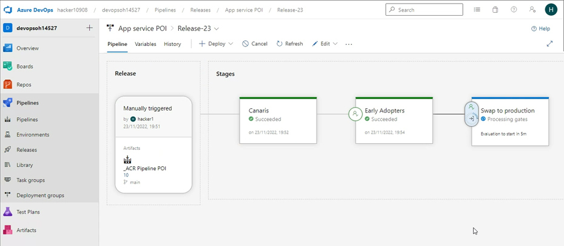Open App service POI title link
This screenshot has width=564, height=246.
[x=143, y=28]
